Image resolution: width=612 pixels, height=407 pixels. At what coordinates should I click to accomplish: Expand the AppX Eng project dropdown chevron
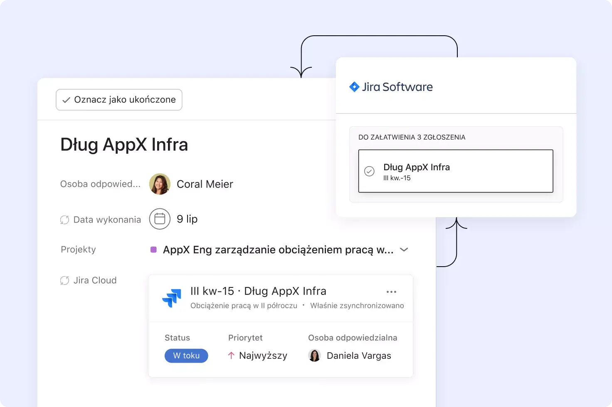pyautogui.click(x=404, y=250)
